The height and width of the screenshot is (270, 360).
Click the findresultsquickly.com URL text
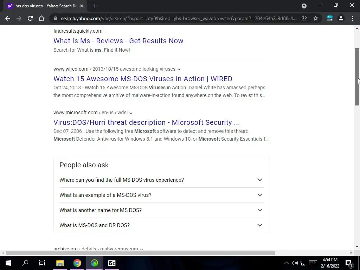pyautogui.click(x=78, y=31)
